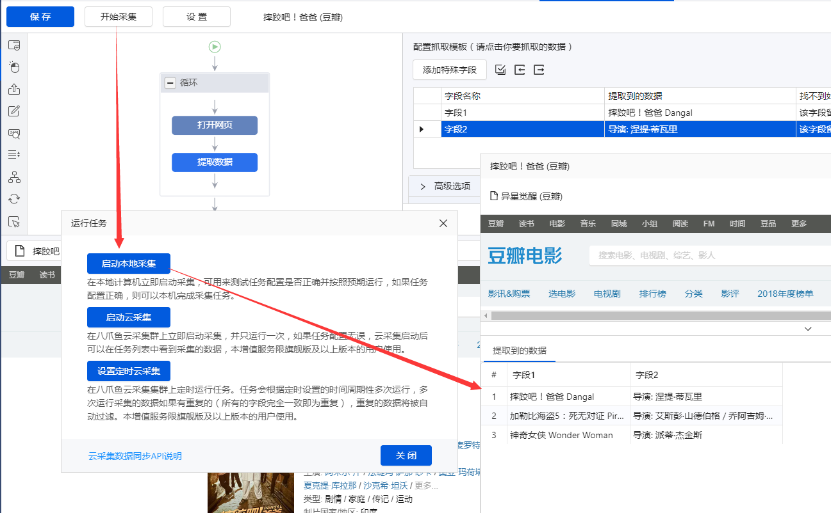Viewport: 831px width, 513px height.
Task: Select the captcha recognition icon in sidebar
Action: pyautogui.click(x=14, y=134)
